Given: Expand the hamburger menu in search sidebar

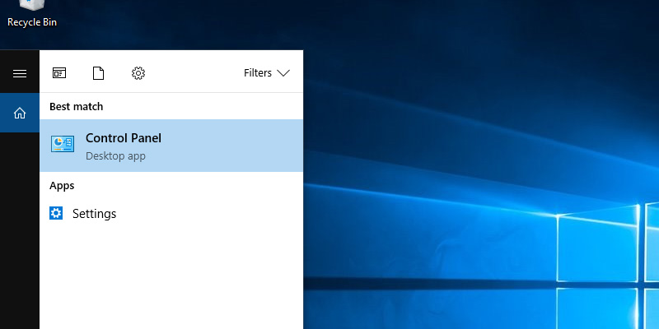Looking at the screenshot, I should coord(20,73).
